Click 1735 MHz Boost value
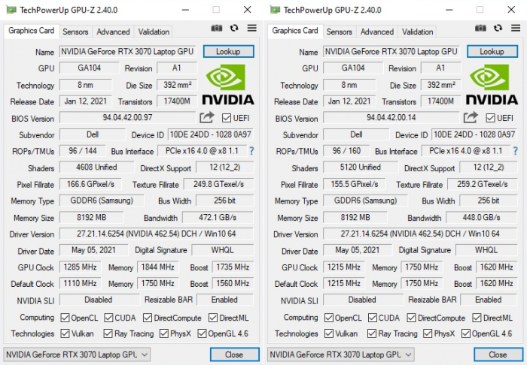Viewport: 527px width, 365px height. pos(233,267)
